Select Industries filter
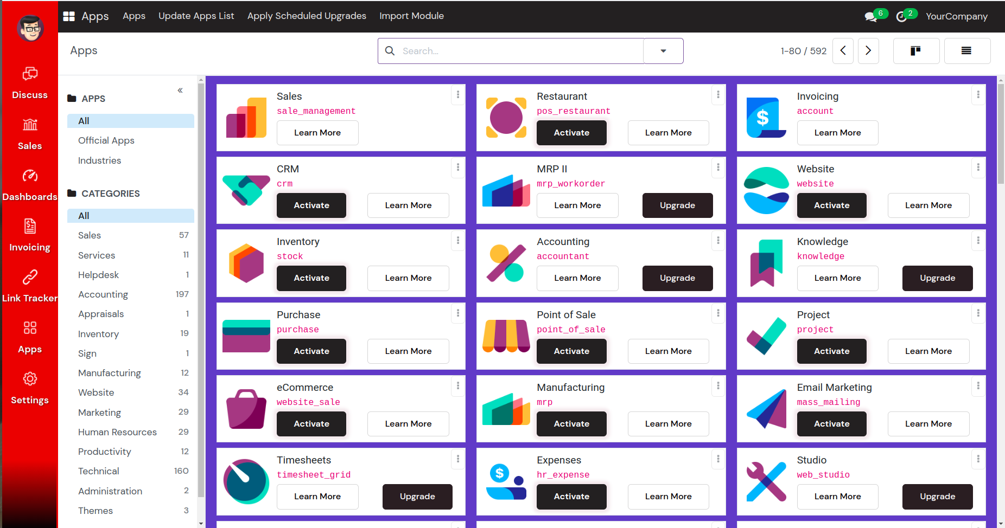Image resolution: width=1005 pixels, height=528 pixels. pos(131,160)
